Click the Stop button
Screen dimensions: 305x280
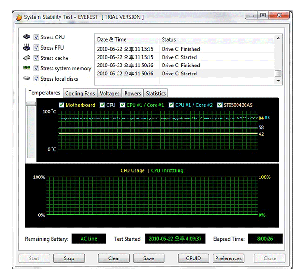coord(69,258)
